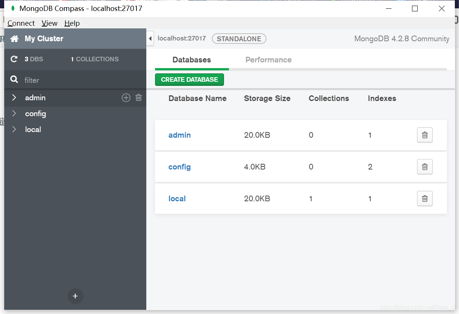The image size is (459, 314).
Task: Delete admin database using sidebar trash icon
Action: coord(139,98)
